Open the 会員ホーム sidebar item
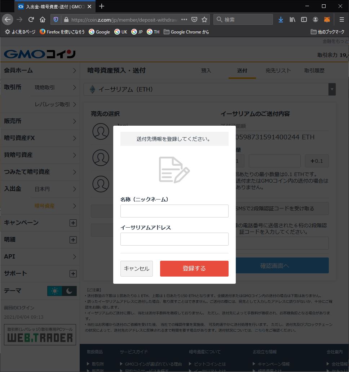 click(x=40, y=71)
